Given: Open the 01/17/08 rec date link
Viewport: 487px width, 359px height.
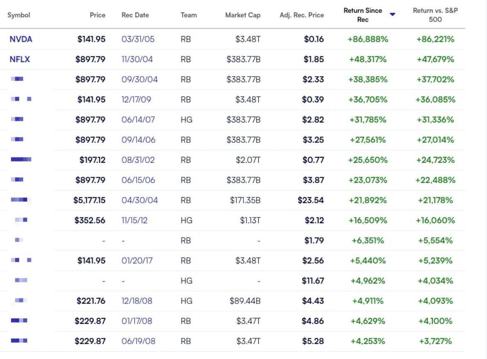Looking at the screenshot, I should tap(137, 321).
